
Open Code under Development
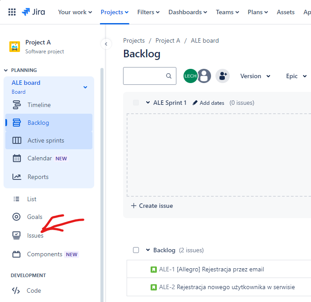click(x=34, y=291)
